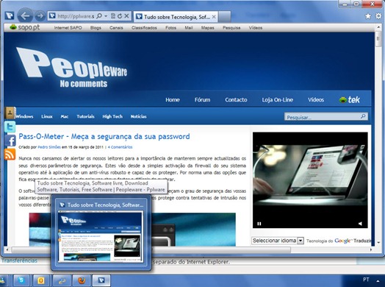Open the Windows category link
The image size is (385, 287).
pos(24,116)
